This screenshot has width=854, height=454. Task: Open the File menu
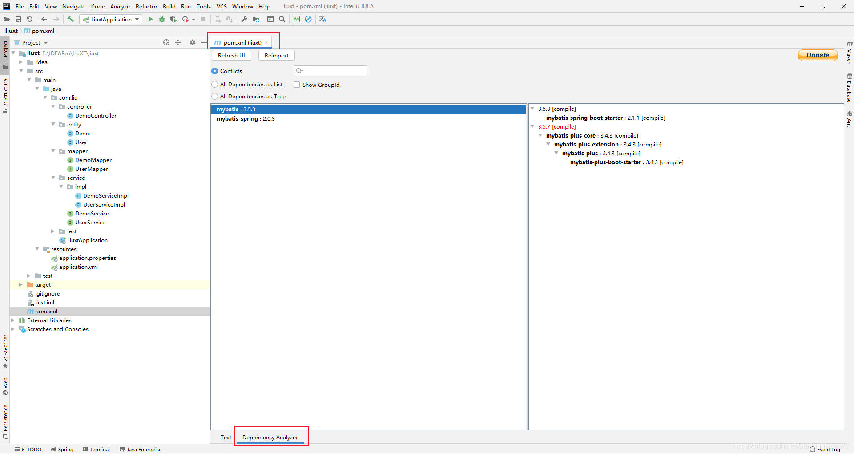coord(20,6)
